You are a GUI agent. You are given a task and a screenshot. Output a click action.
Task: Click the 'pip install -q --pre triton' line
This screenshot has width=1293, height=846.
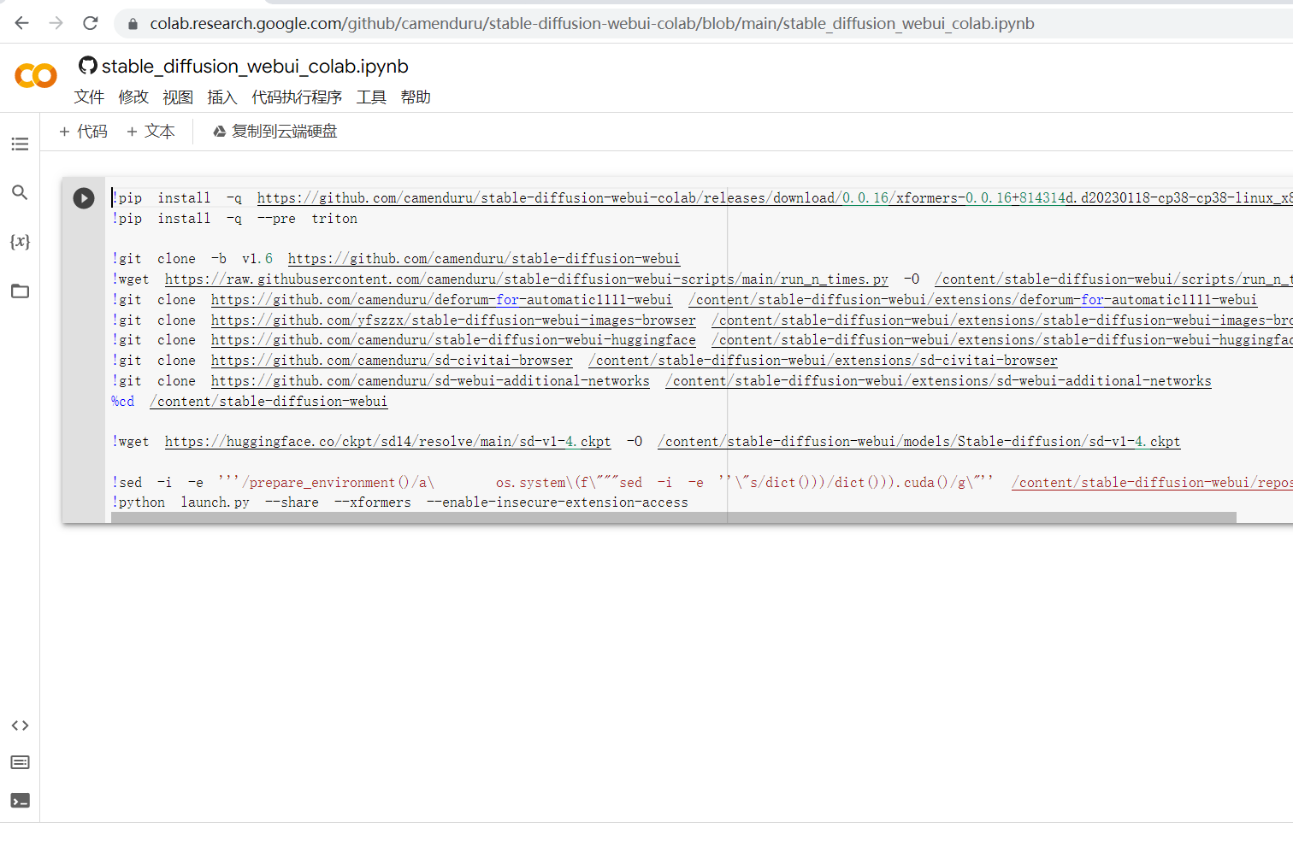coord(235,219)
